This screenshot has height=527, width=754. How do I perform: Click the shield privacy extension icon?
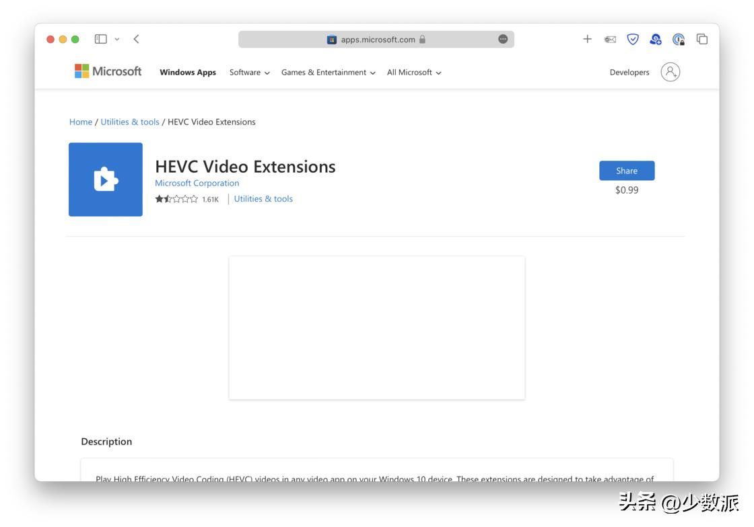pyautogui.click(x=632, y=39)
